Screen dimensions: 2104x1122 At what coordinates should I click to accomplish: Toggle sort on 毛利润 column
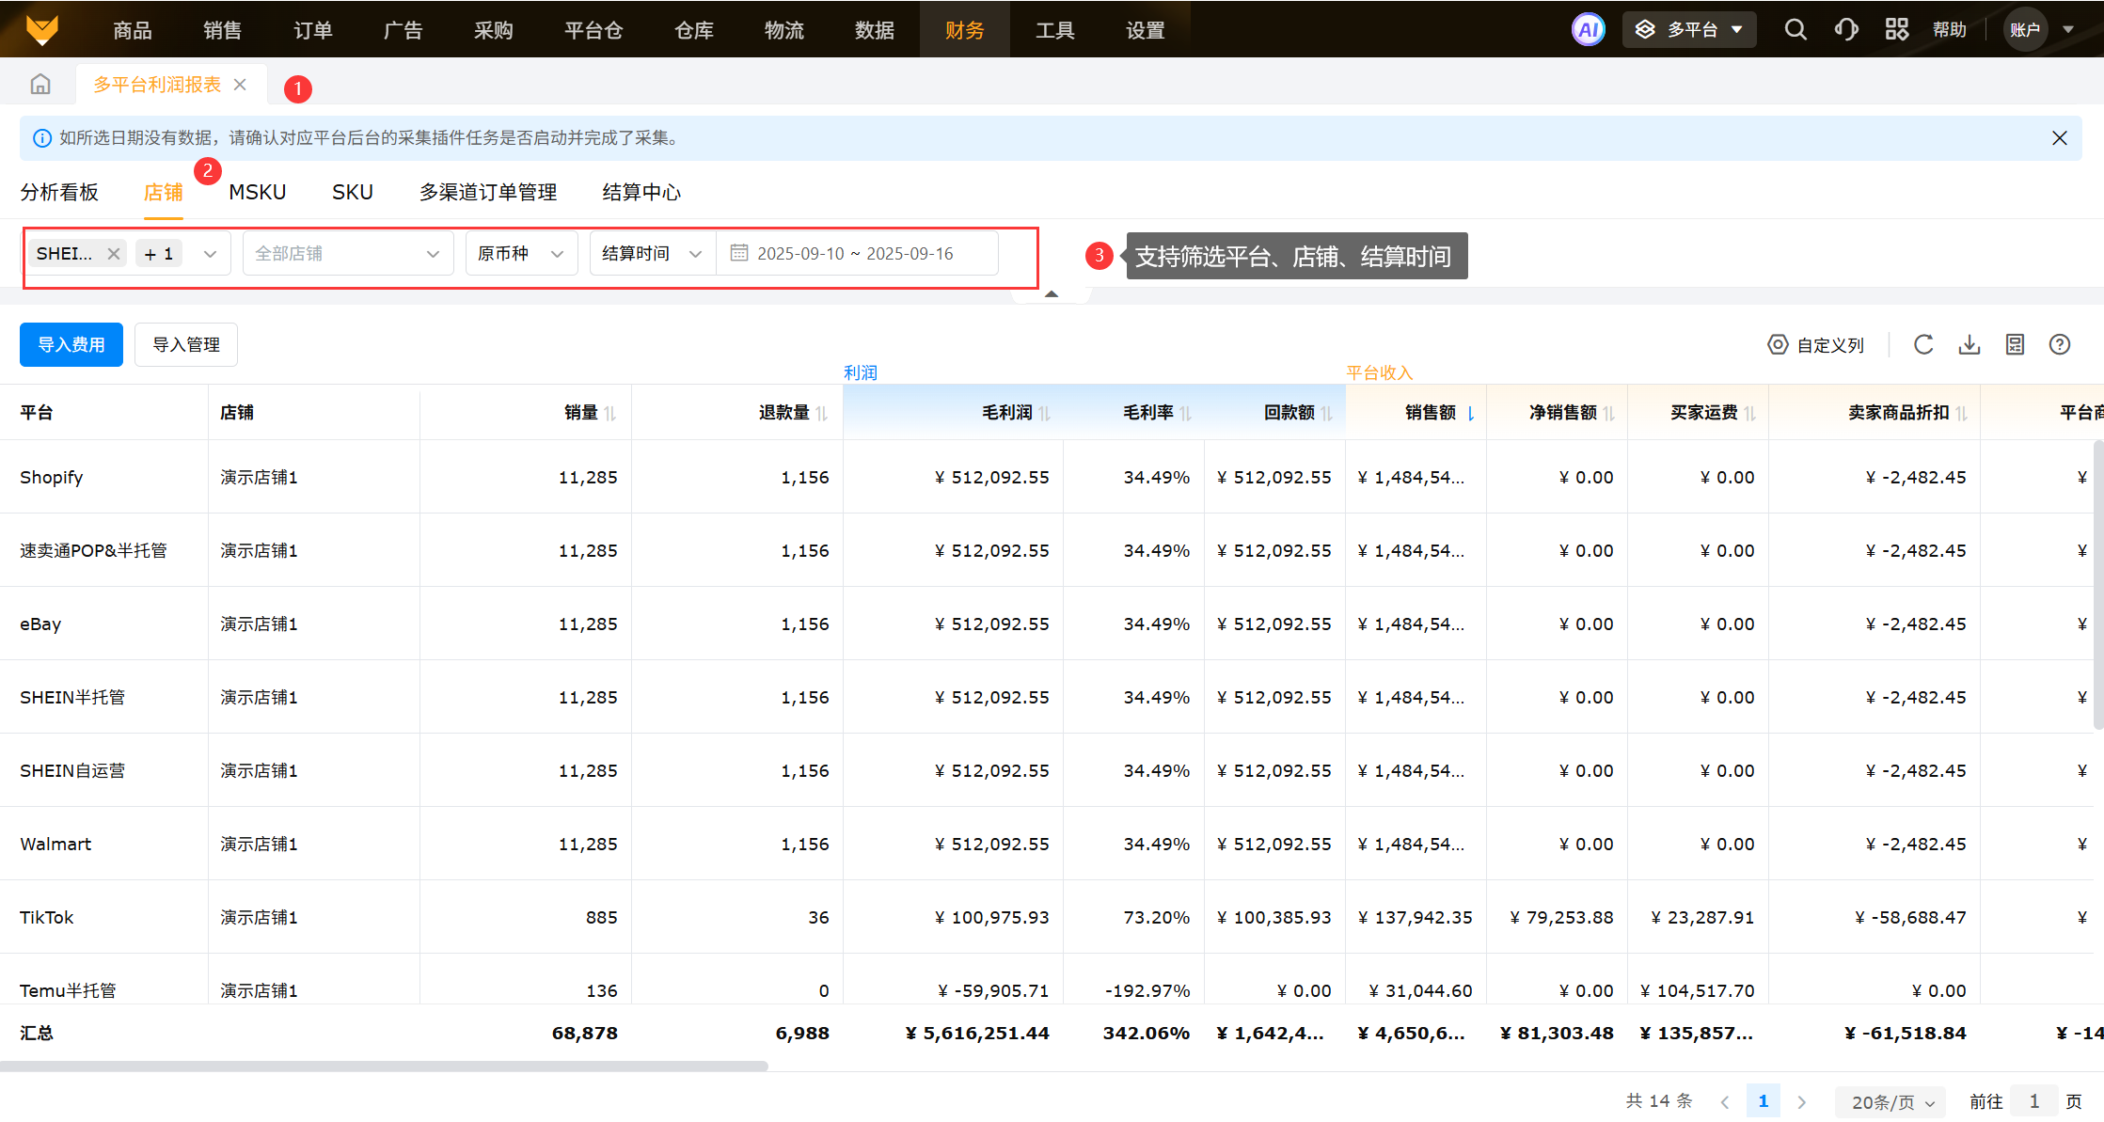1044,413
